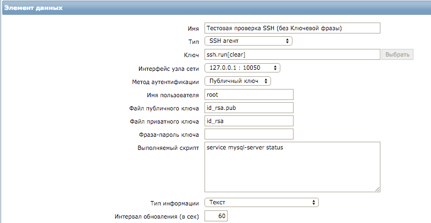Click the 'Интервал обновления (в сек)' label
The width and height of the screenshot is (431, 223).
tap(157, 216)
